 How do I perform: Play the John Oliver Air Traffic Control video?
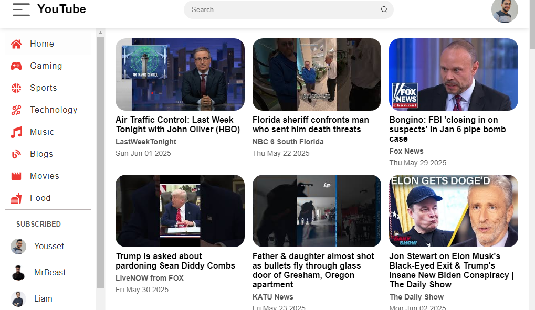180,74
